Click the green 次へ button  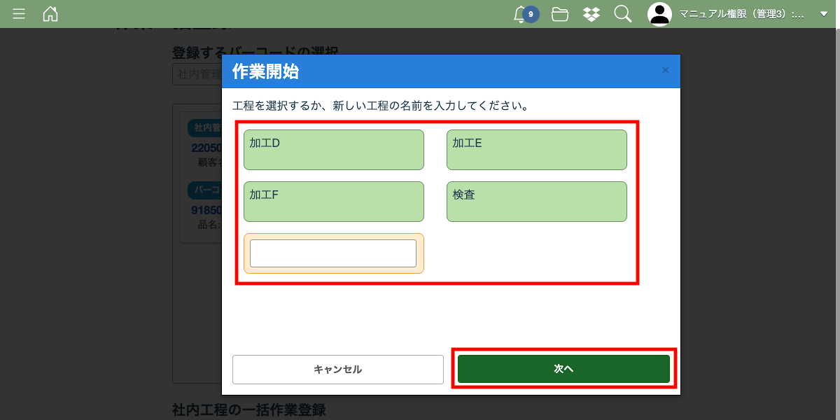[x=563, y=369]
